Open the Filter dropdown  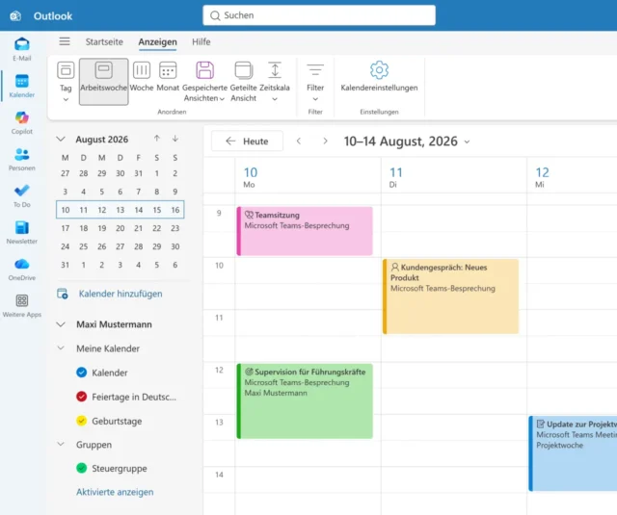pyautogui.click(x=315, y=82)
